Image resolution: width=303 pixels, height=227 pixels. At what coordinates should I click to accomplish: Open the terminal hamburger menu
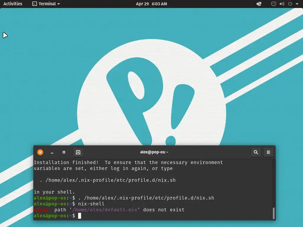(268, 152)
